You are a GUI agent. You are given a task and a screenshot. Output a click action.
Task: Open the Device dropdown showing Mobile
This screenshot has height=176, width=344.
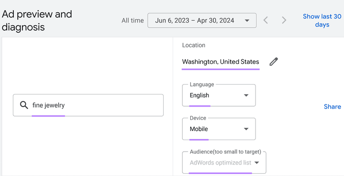[219, 129]
